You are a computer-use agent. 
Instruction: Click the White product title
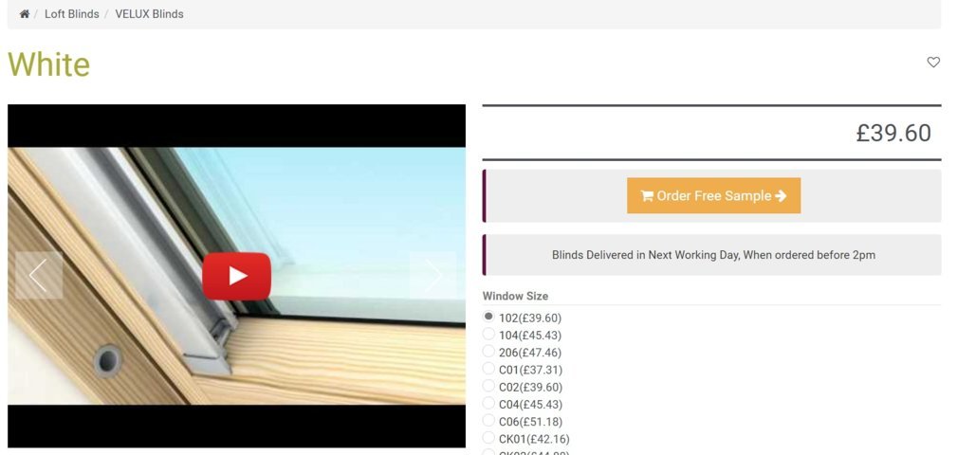[48, 64]
